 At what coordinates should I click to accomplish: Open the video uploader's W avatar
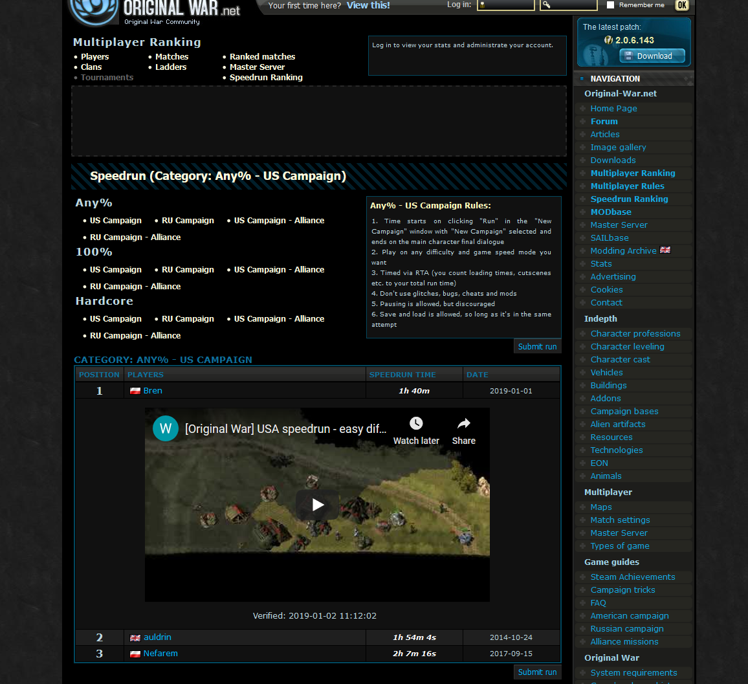click(x=166, y=428)
